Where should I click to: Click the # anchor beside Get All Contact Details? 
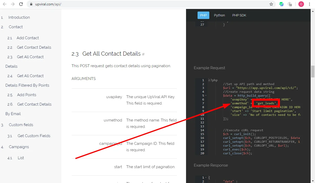coord(143,54)
